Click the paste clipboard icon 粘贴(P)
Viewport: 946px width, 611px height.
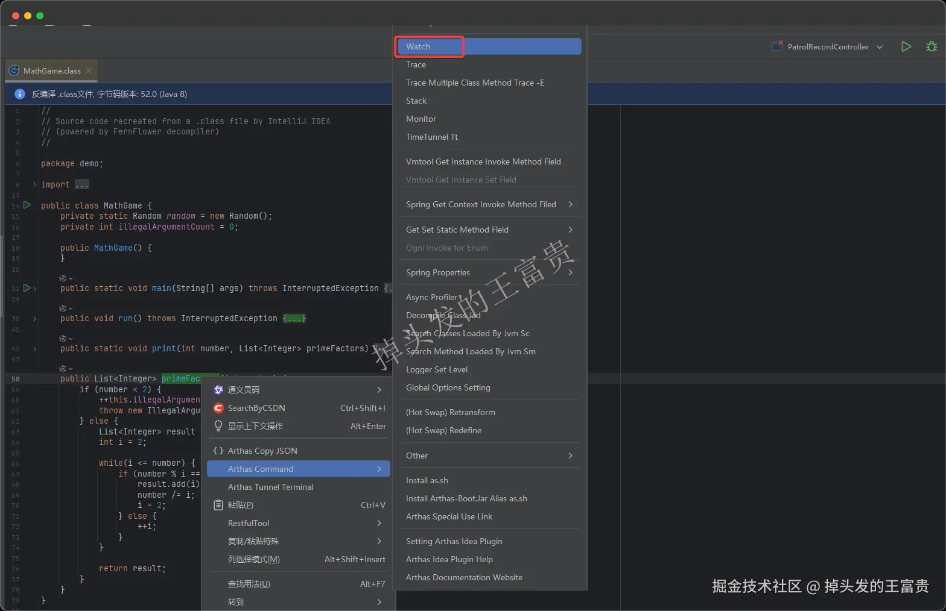(218, 505)
